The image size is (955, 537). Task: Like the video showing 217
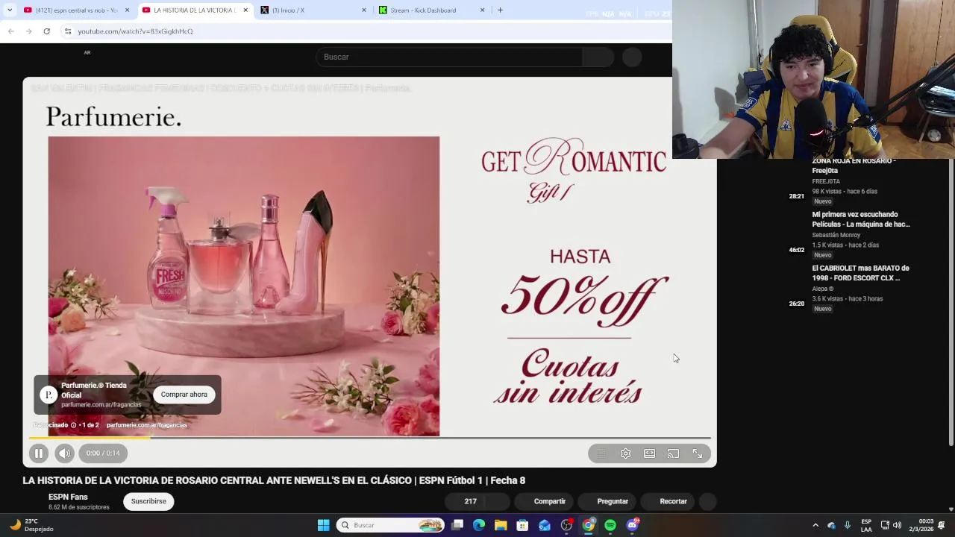[463, 501]
